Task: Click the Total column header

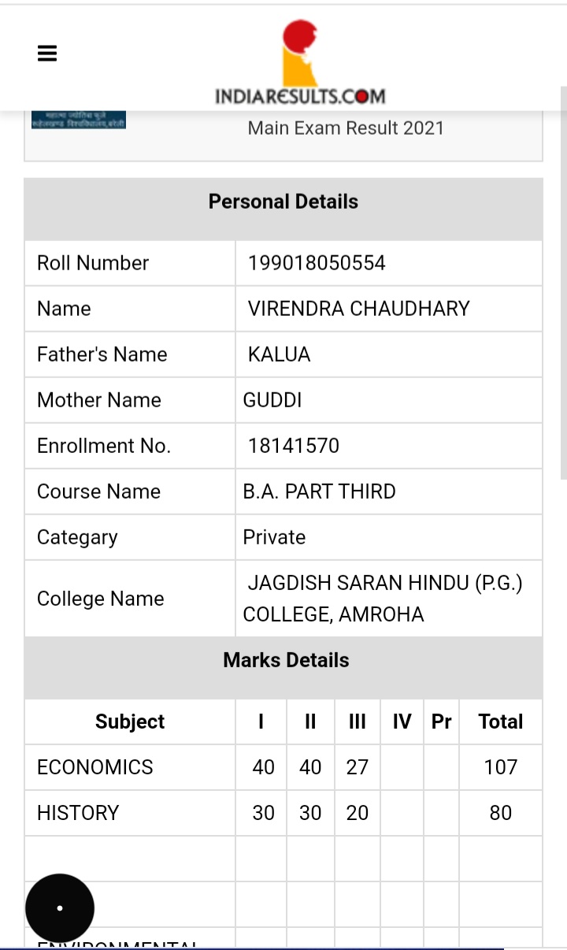Action: [x=500, y=722]
